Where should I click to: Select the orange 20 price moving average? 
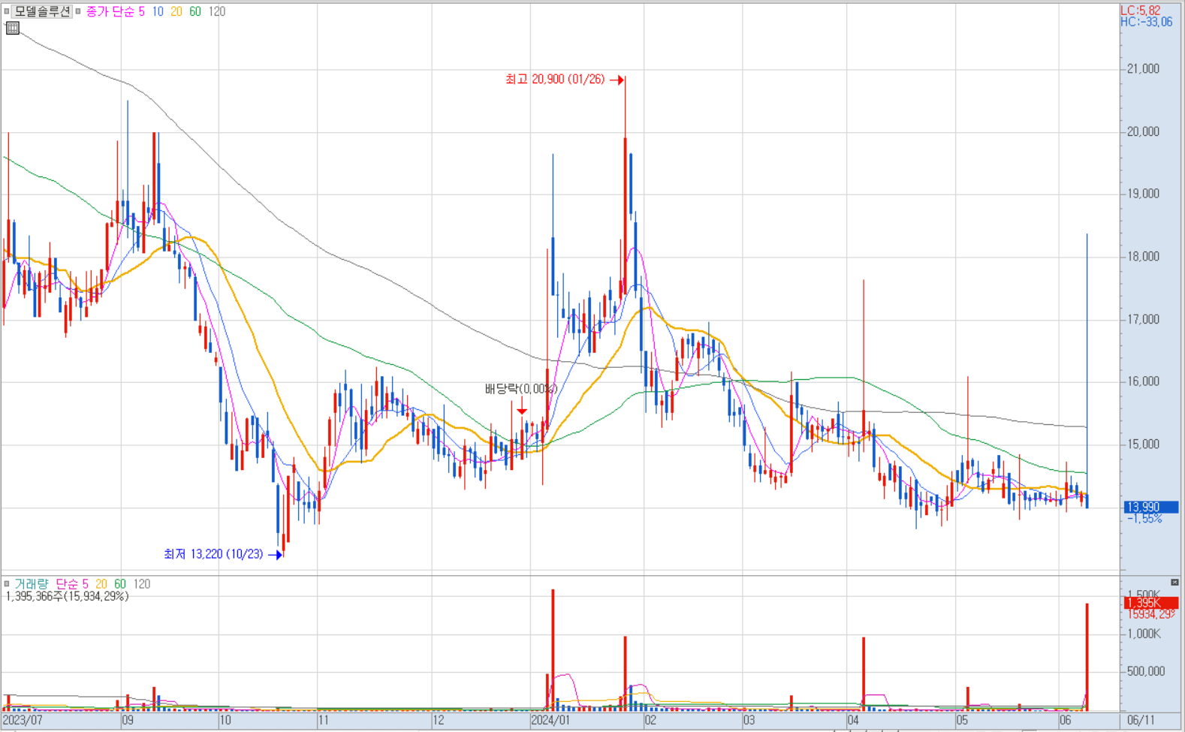(x=176, y=11)
